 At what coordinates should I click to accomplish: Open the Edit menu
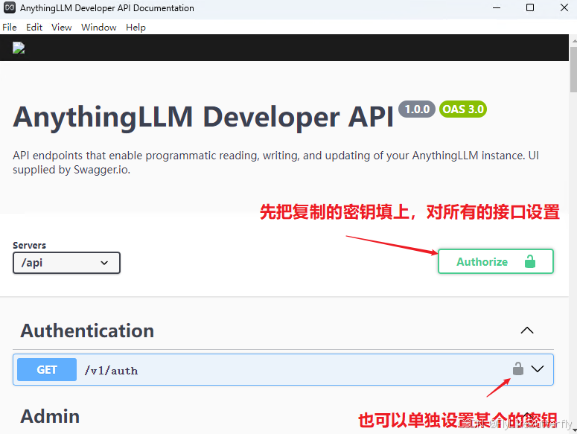pyautogui.click(x=34, y=28)
